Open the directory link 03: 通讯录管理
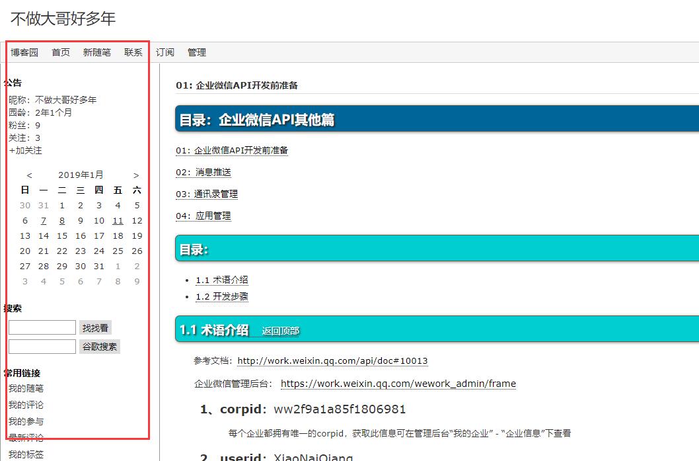The height and width of the screenshot is (461, 699). tap(207, 194)
